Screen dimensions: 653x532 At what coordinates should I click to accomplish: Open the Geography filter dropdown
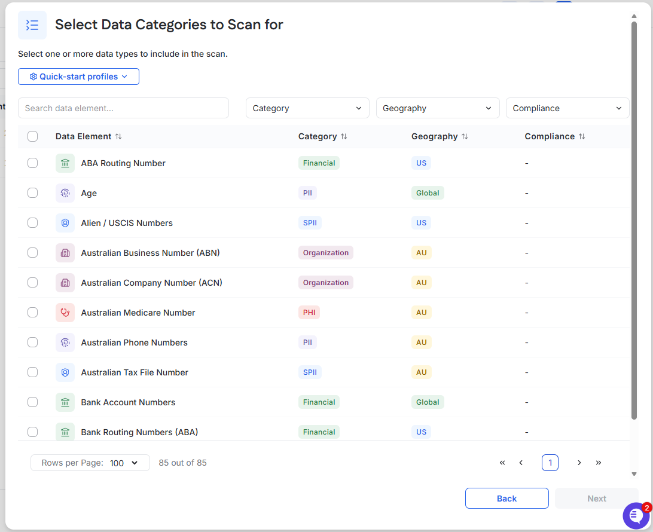click(438, 108)
